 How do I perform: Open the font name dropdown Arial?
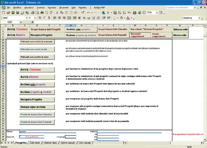[x=27, y=18]
